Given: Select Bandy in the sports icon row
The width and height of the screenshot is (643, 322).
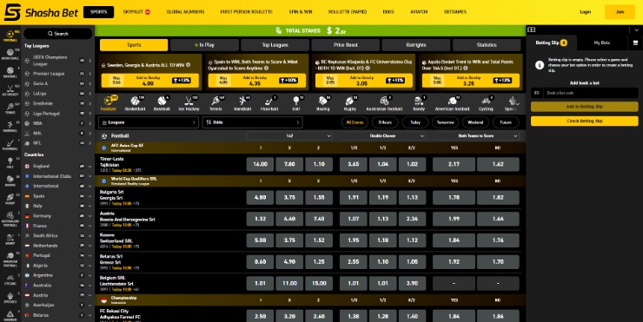Looking at the screenshot, I should [419, 103].
